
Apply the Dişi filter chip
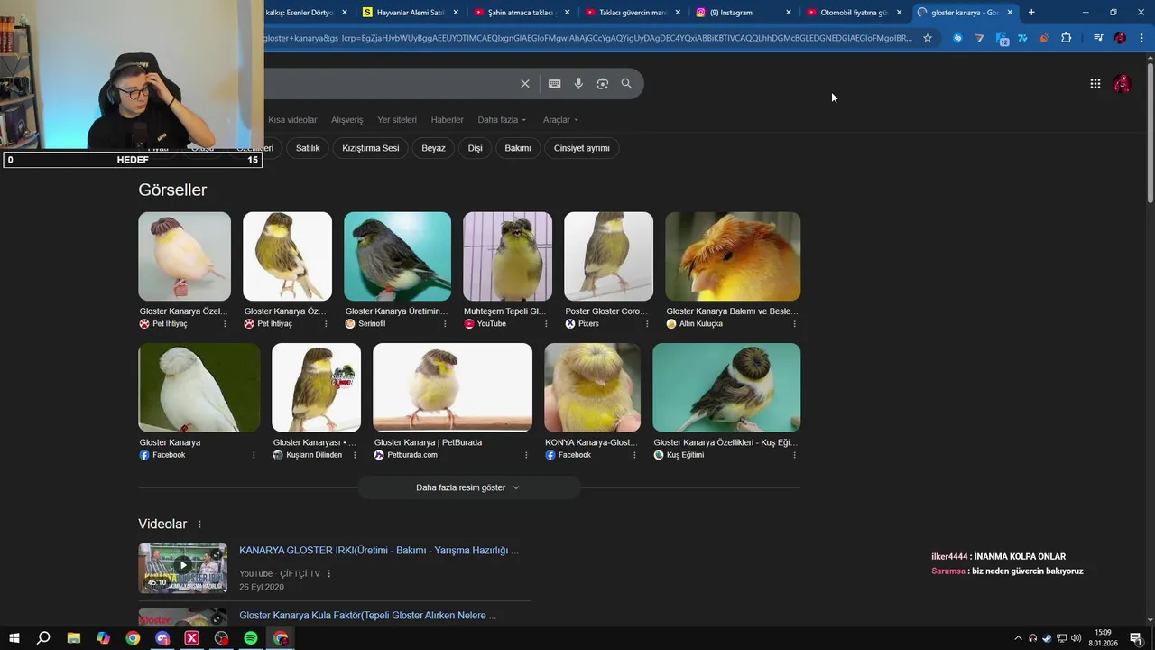point(476,148)
